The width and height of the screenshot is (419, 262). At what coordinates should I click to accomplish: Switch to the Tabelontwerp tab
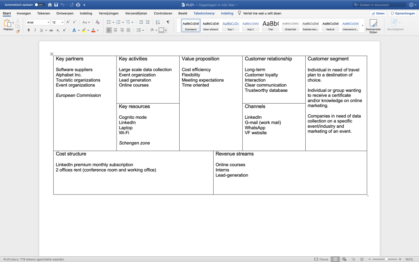click(204, 13)
